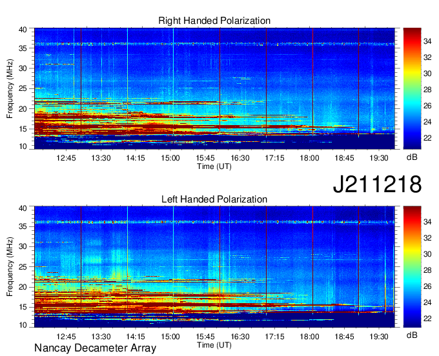Click the 30 value on bottom colorbar
The width and height of the screenshot is (439, 356).
(x=427, y=254)
